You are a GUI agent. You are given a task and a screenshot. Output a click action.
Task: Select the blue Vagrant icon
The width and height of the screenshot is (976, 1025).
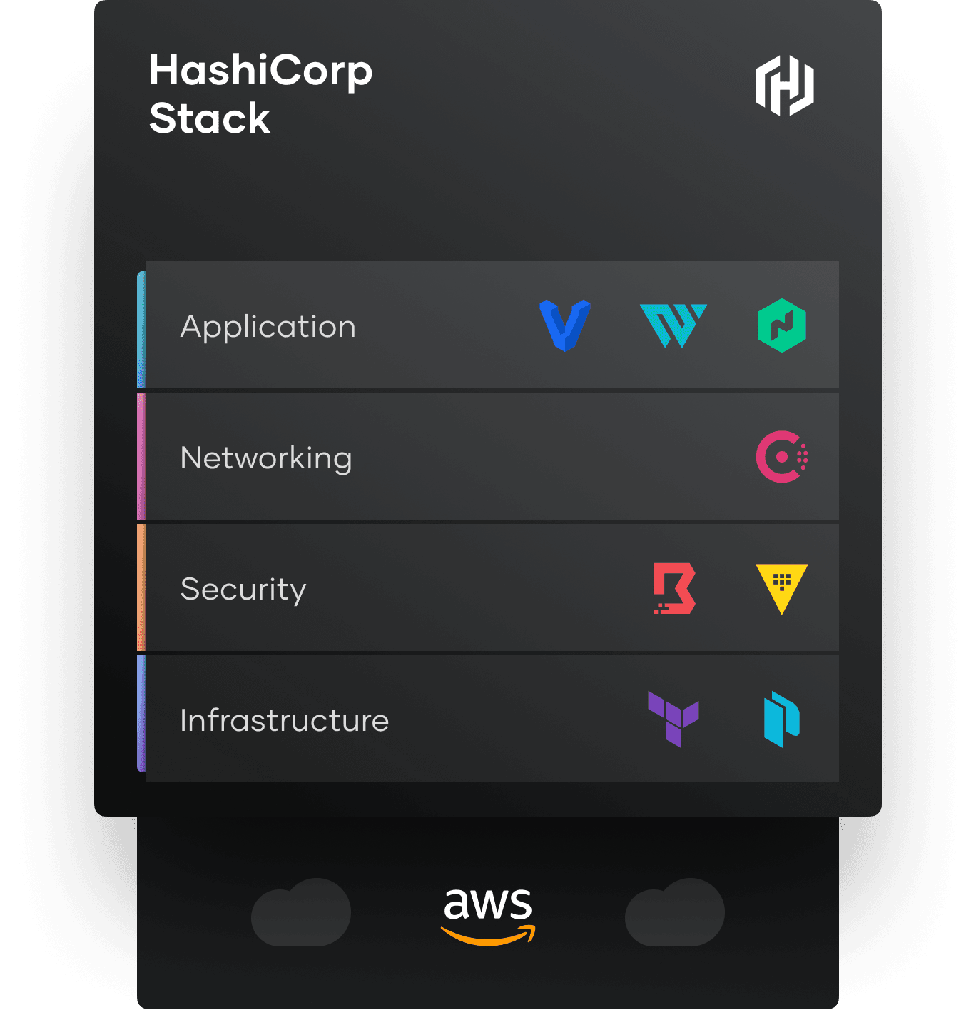[565, 325]
